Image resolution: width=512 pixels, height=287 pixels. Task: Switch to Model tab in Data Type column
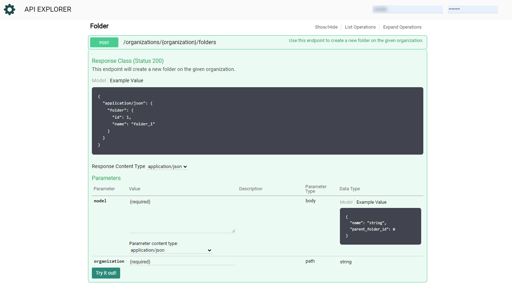point(346,202)
